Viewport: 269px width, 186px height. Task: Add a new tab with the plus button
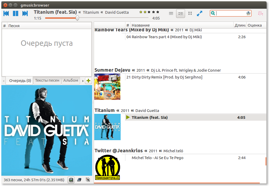pos(88,81)
